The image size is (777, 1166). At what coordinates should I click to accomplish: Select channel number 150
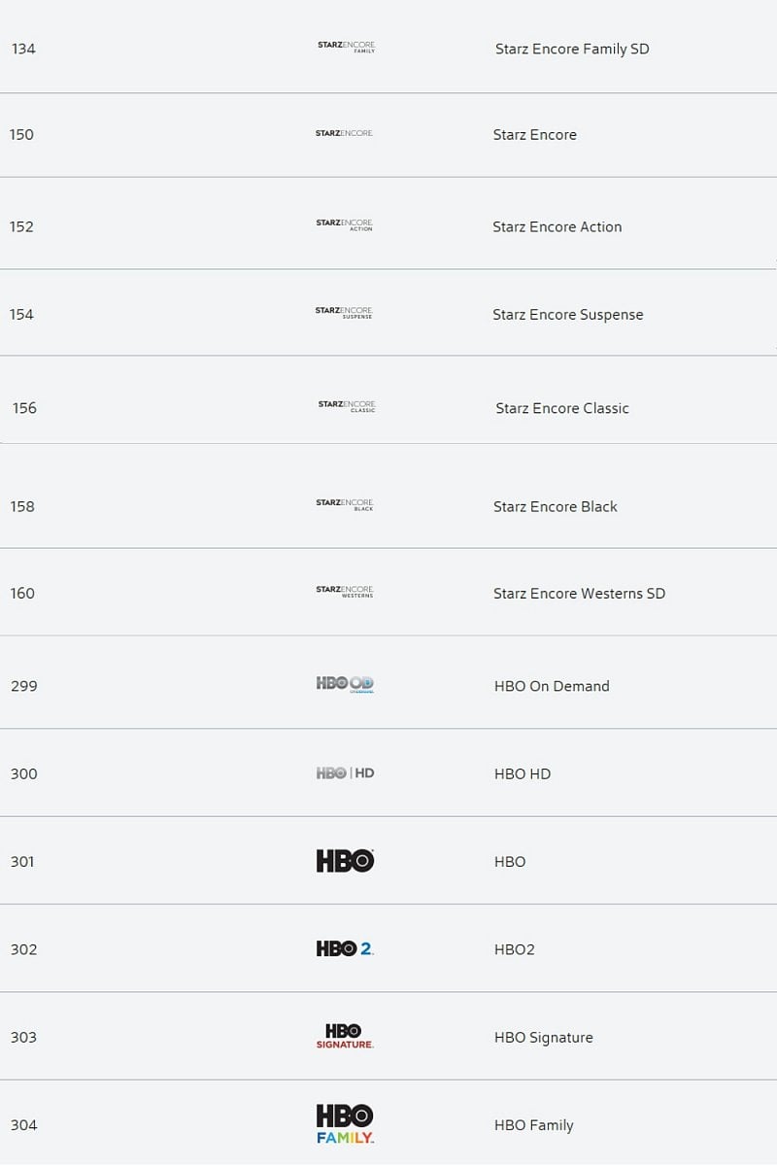click(x=21, y=135)
